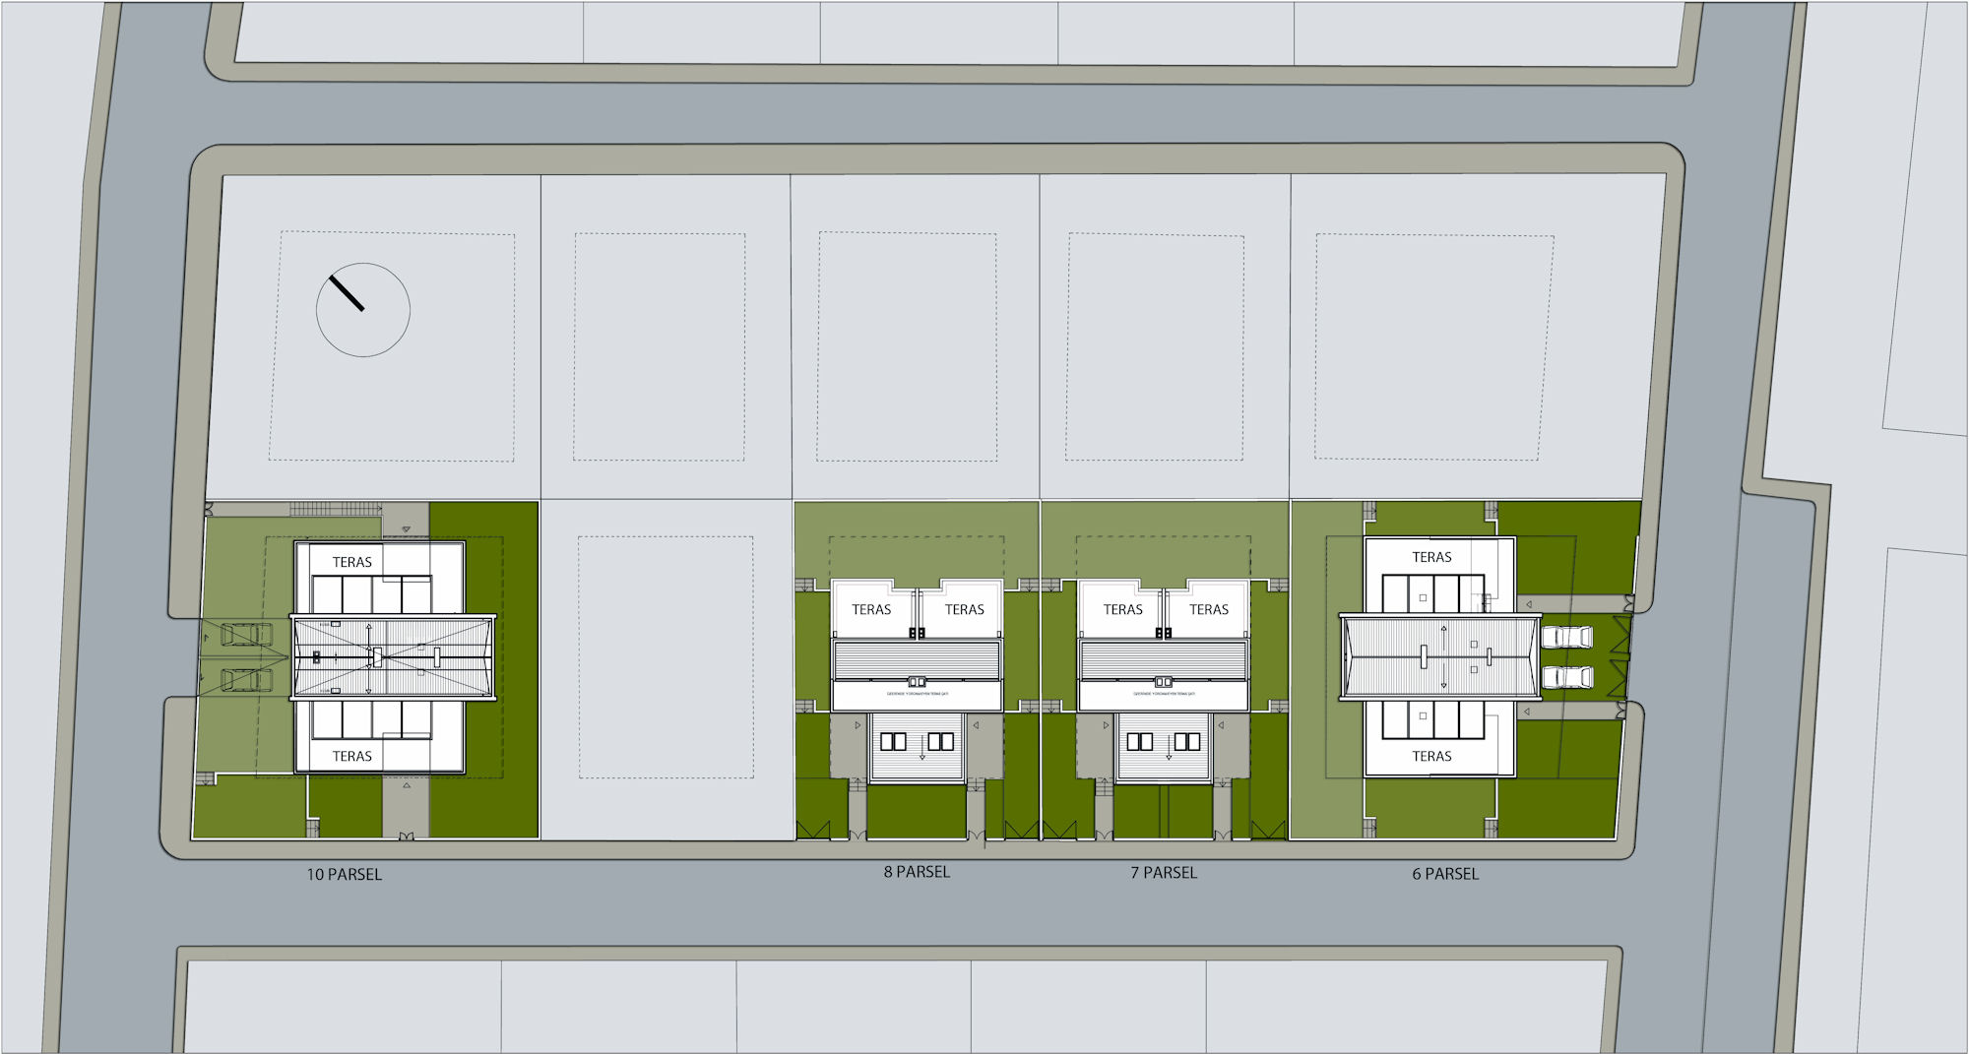This screenshot has width=1969, height=1054.
Task: Select the "6 PARSEL" label
Action: 1444,874
